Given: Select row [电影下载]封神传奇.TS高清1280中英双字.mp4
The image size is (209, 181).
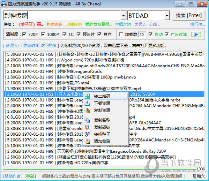Looking at the screenshot, I should 104,89.
